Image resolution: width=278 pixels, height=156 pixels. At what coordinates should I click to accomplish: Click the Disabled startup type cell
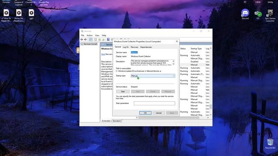194,62
